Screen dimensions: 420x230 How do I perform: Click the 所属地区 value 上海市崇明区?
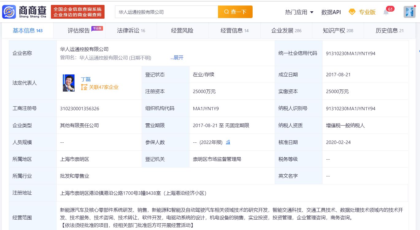tap(75, 159)
